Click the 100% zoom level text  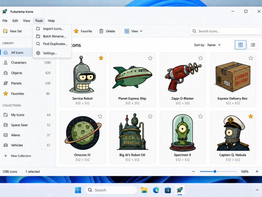[244, 171]
